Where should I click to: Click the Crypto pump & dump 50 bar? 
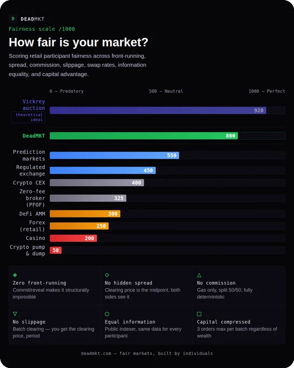click(x=56, y=250)
